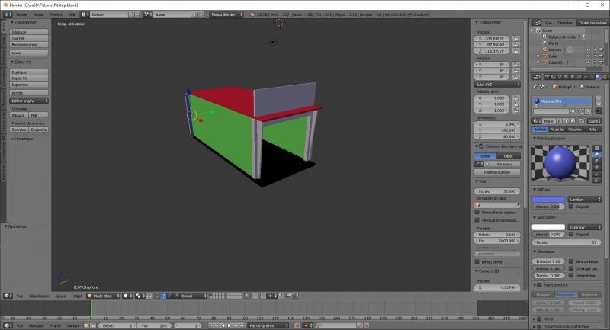Enable the Verrouiller au curseur checkbox
610x330 pixels.
pyautogui.click(x=477, y=213)
